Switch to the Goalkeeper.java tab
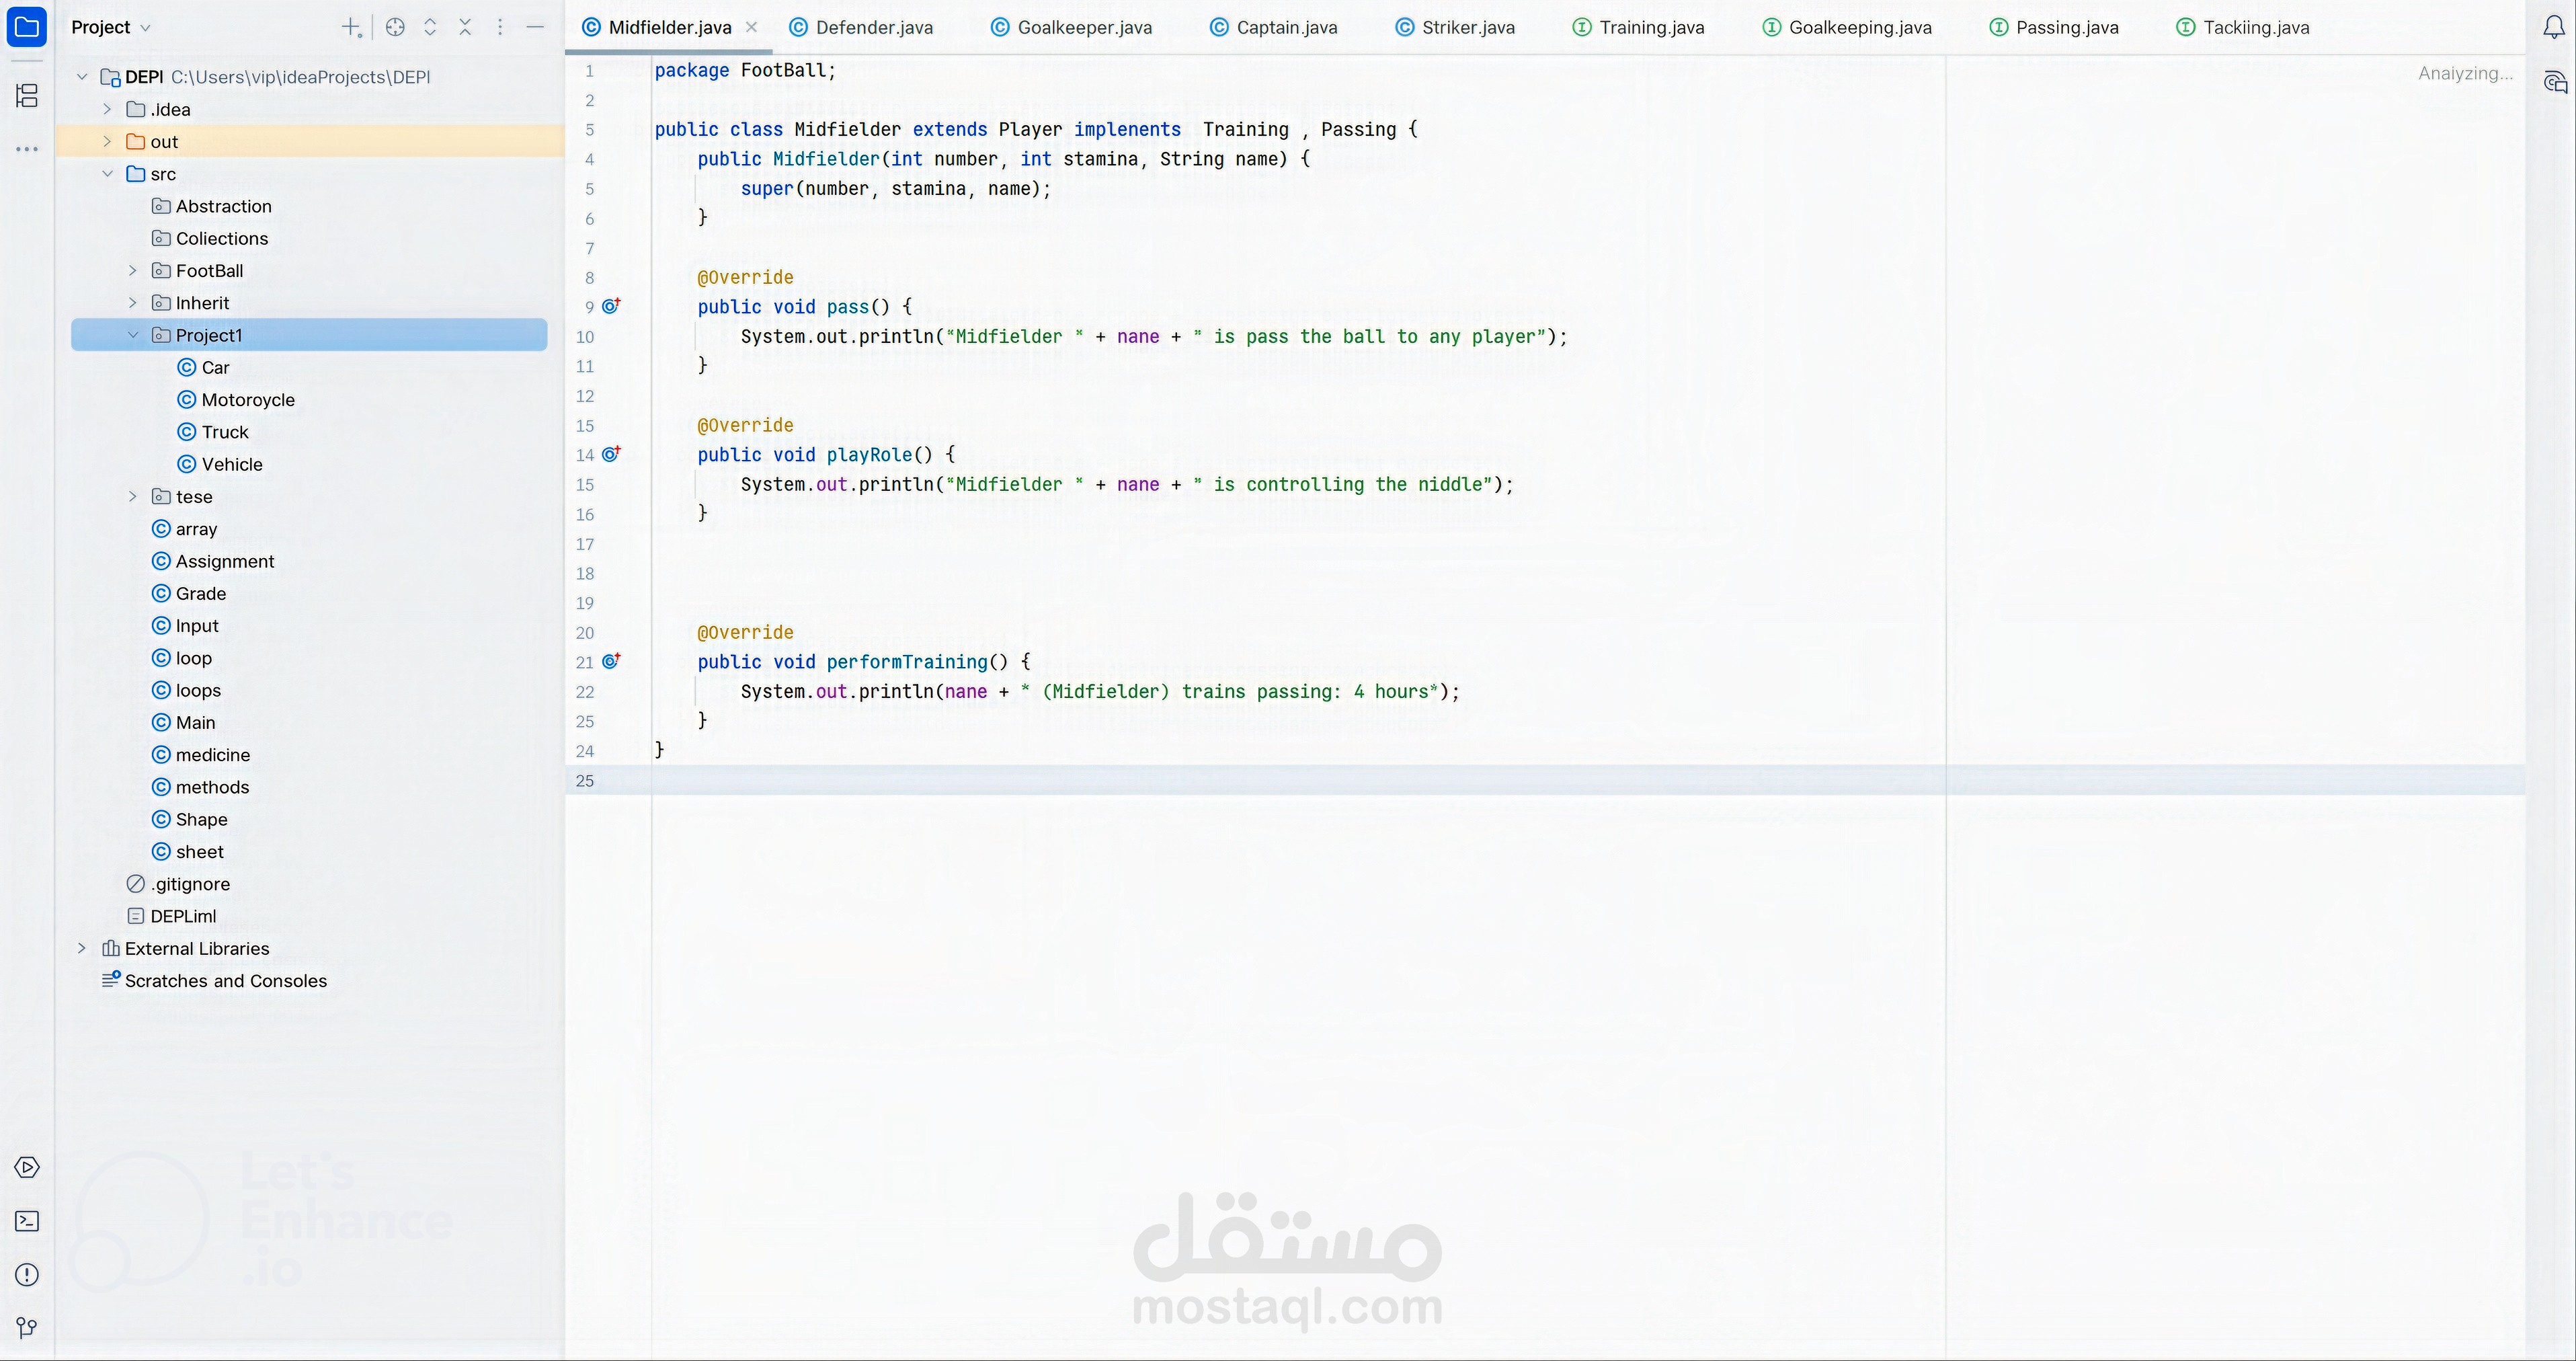2576x1361 pixels. pos(1083,28)
